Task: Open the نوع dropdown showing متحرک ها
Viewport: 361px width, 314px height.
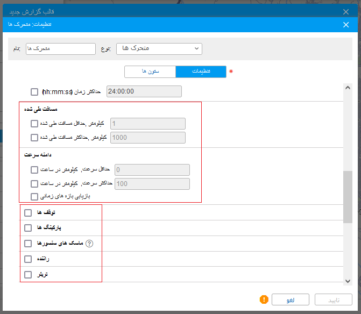Action: [159, 49]
